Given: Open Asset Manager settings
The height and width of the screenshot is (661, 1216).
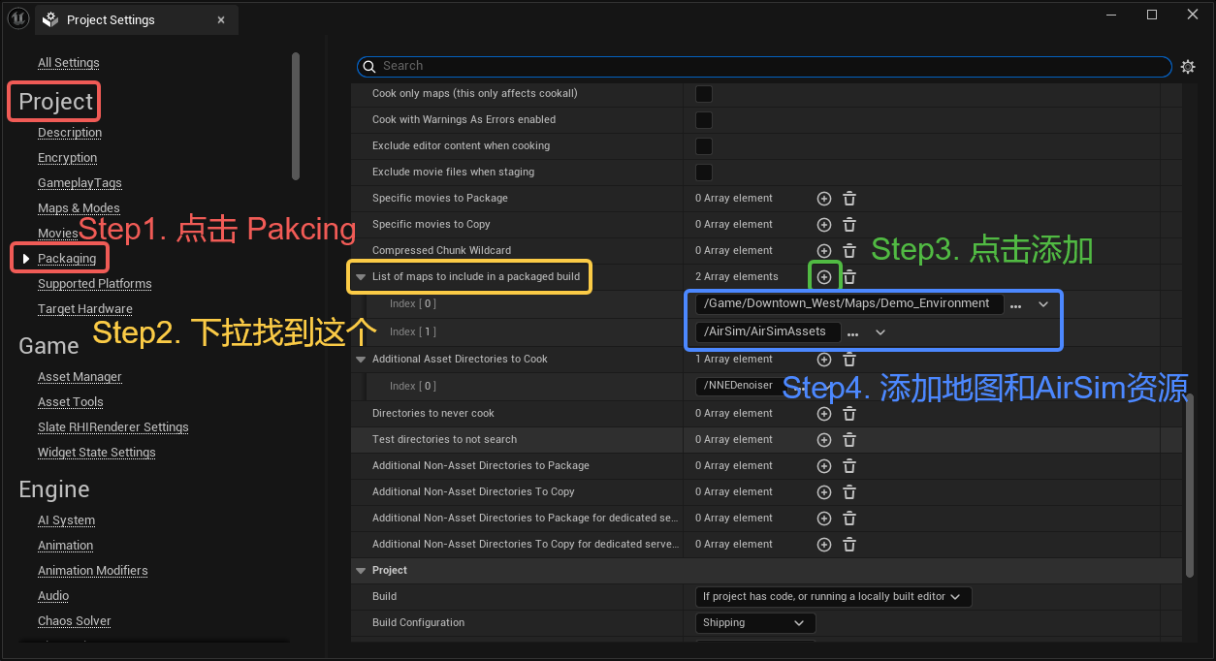Looking at the screenshot, I should pyautogui.click(x=80, y=377).
